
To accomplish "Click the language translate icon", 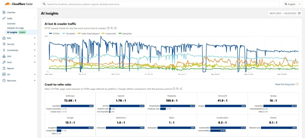I will point(286,4).
